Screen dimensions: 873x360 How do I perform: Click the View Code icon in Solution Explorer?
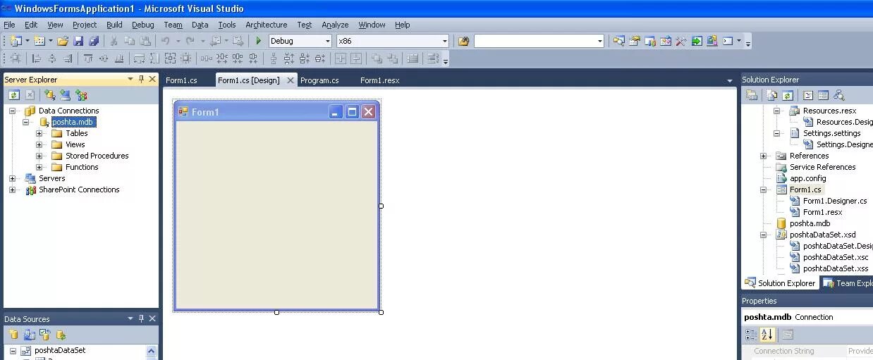(808, 95)
